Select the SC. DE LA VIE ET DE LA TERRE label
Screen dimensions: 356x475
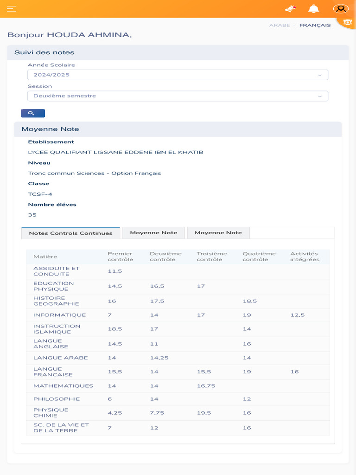[61, 428]
